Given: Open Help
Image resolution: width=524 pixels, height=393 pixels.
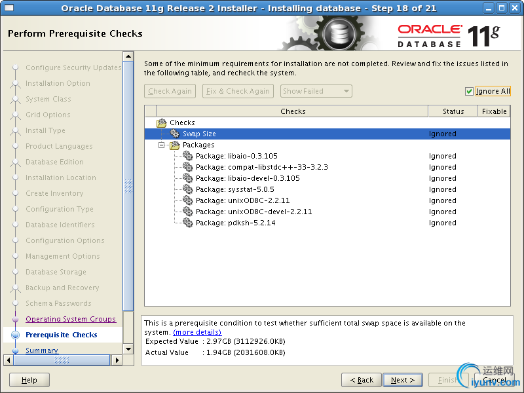Looking at the screenshot, I should pyautogui.click(x=29, y=380).
